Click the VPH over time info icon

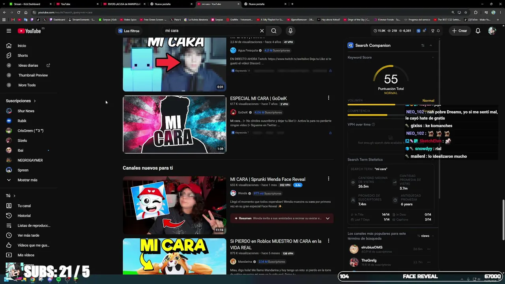[373, 125]
